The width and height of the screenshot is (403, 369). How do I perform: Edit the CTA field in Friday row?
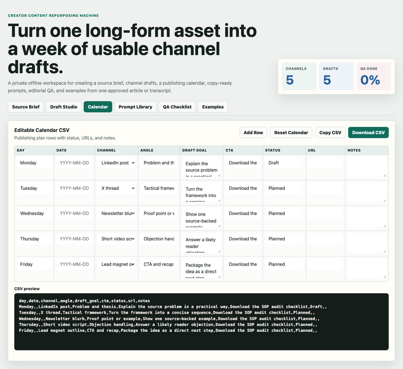[x=243, y=264]
